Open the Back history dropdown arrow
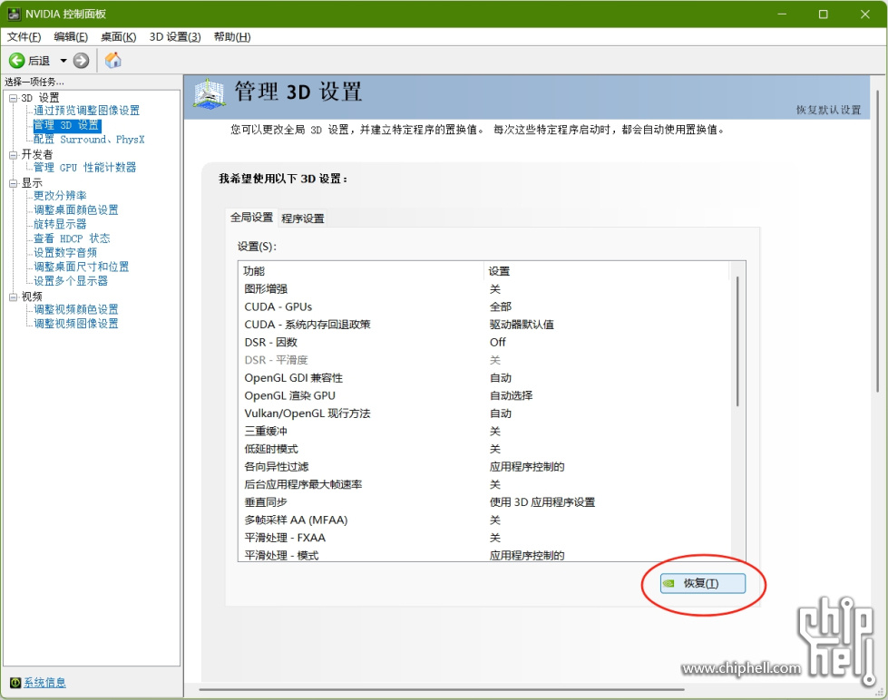The image size is (888, 700). 63,61
